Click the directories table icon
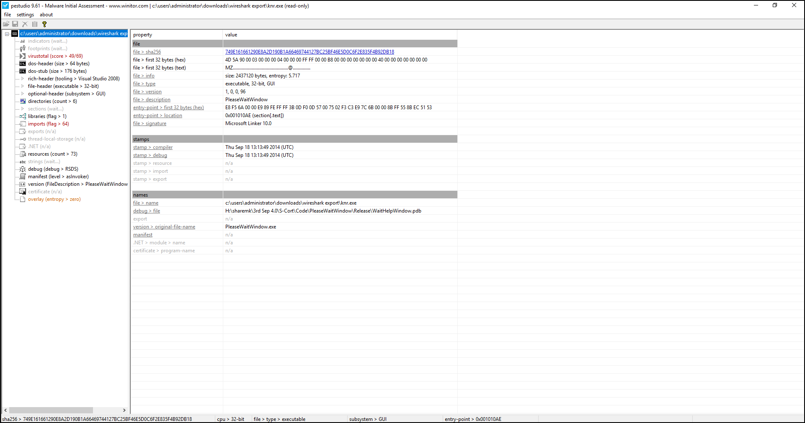Image resolution: width=805 pixels, height=423 pixels. point(23,101)
